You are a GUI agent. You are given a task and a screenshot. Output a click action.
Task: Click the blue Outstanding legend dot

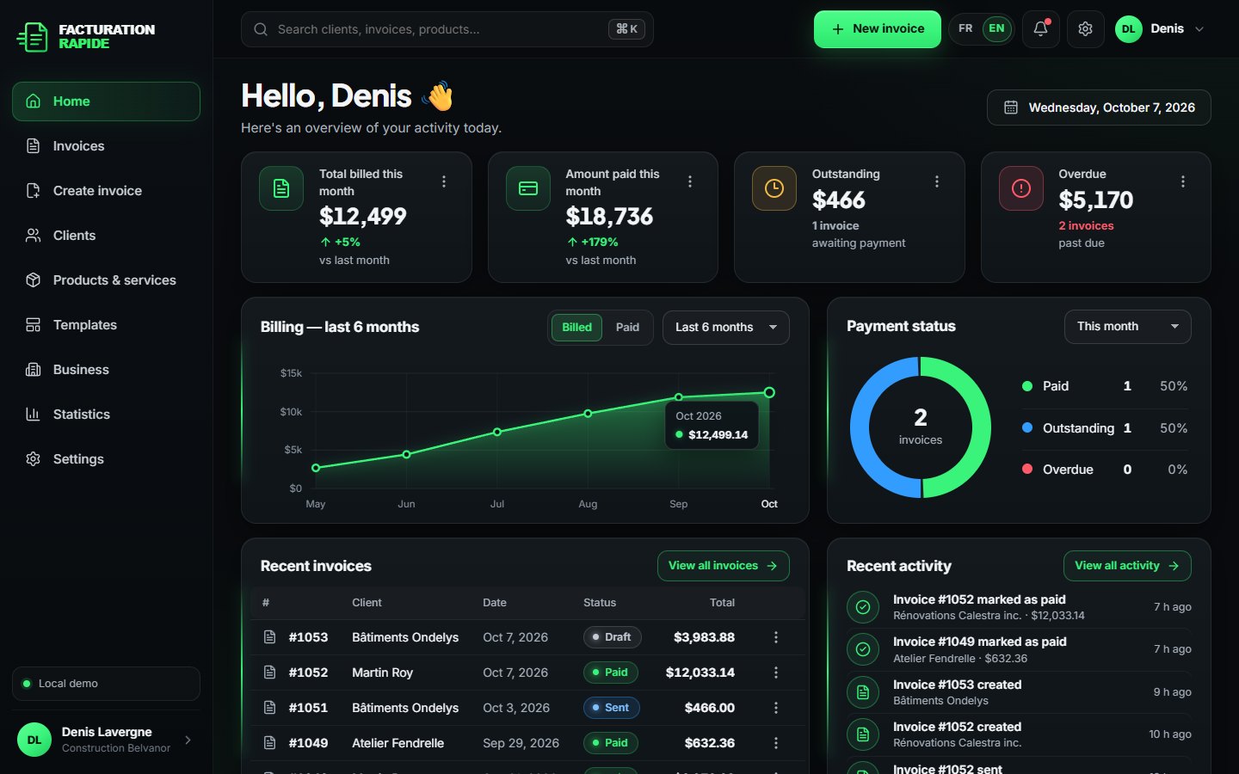pos(1027,427)
